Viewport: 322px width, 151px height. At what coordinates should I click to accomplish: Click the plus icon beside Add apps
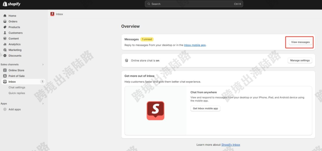click(5, 109)
